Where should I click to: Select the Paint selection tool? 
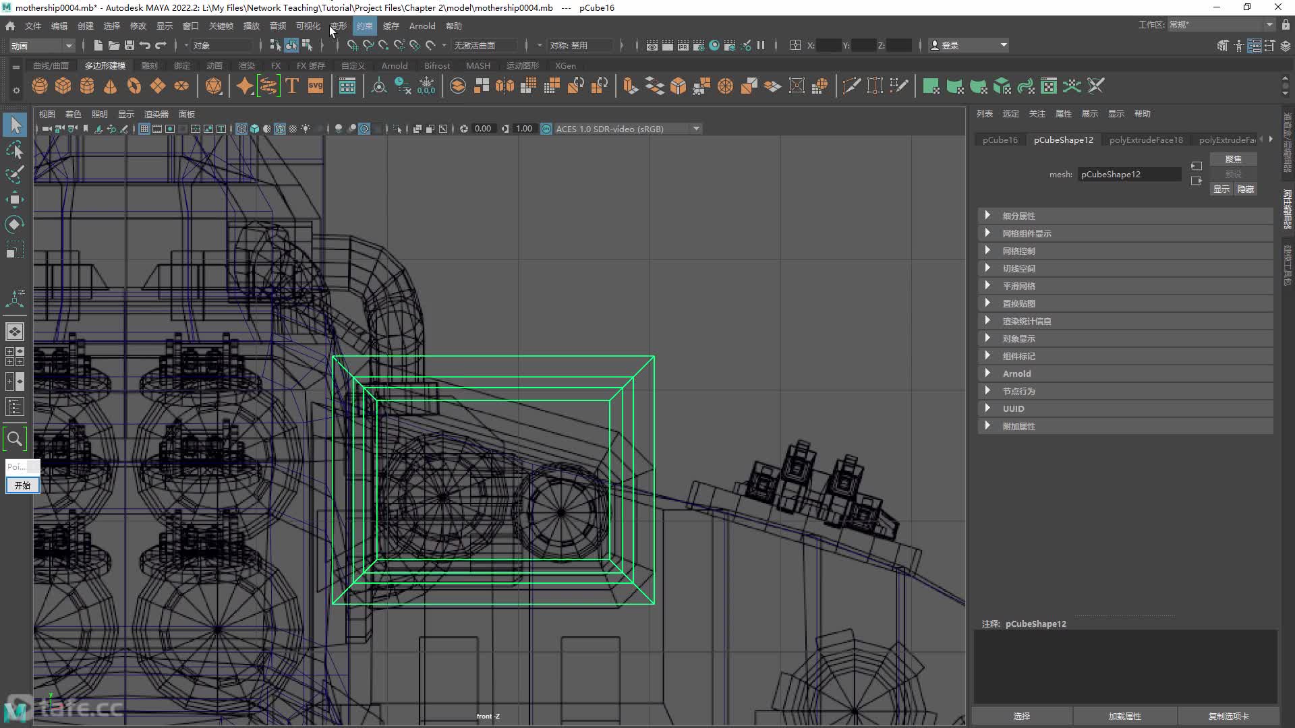tap(15, 175)
